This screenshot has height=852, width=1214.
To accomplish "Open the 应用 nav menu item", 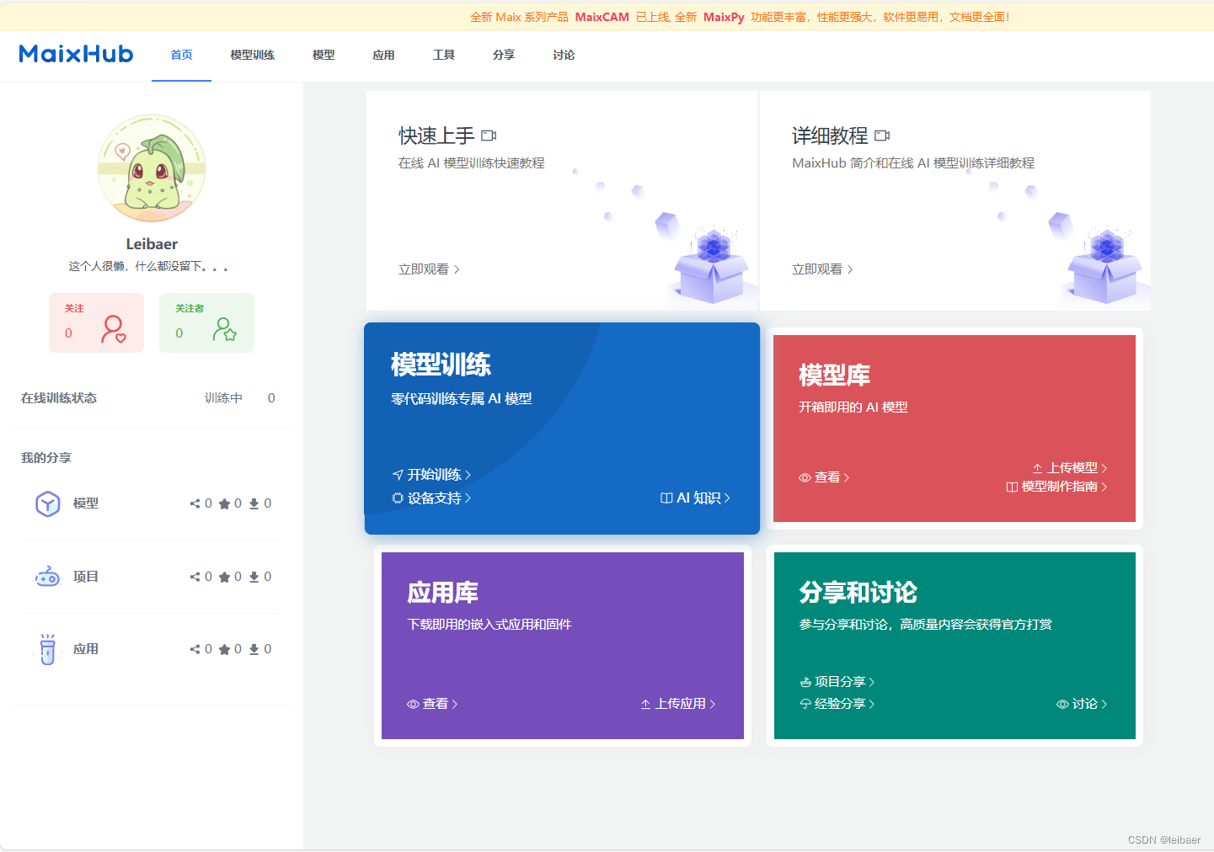I will [383, 55].
